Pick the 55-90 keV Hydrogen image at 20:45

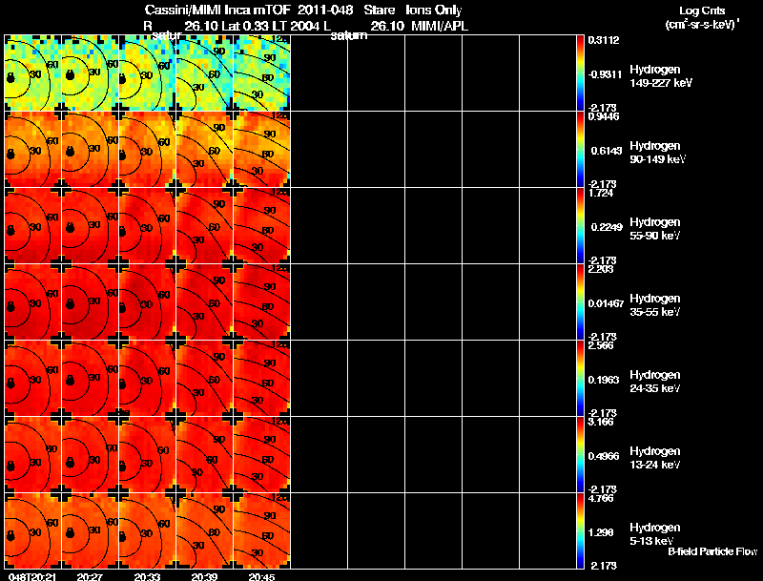point(261,225)
